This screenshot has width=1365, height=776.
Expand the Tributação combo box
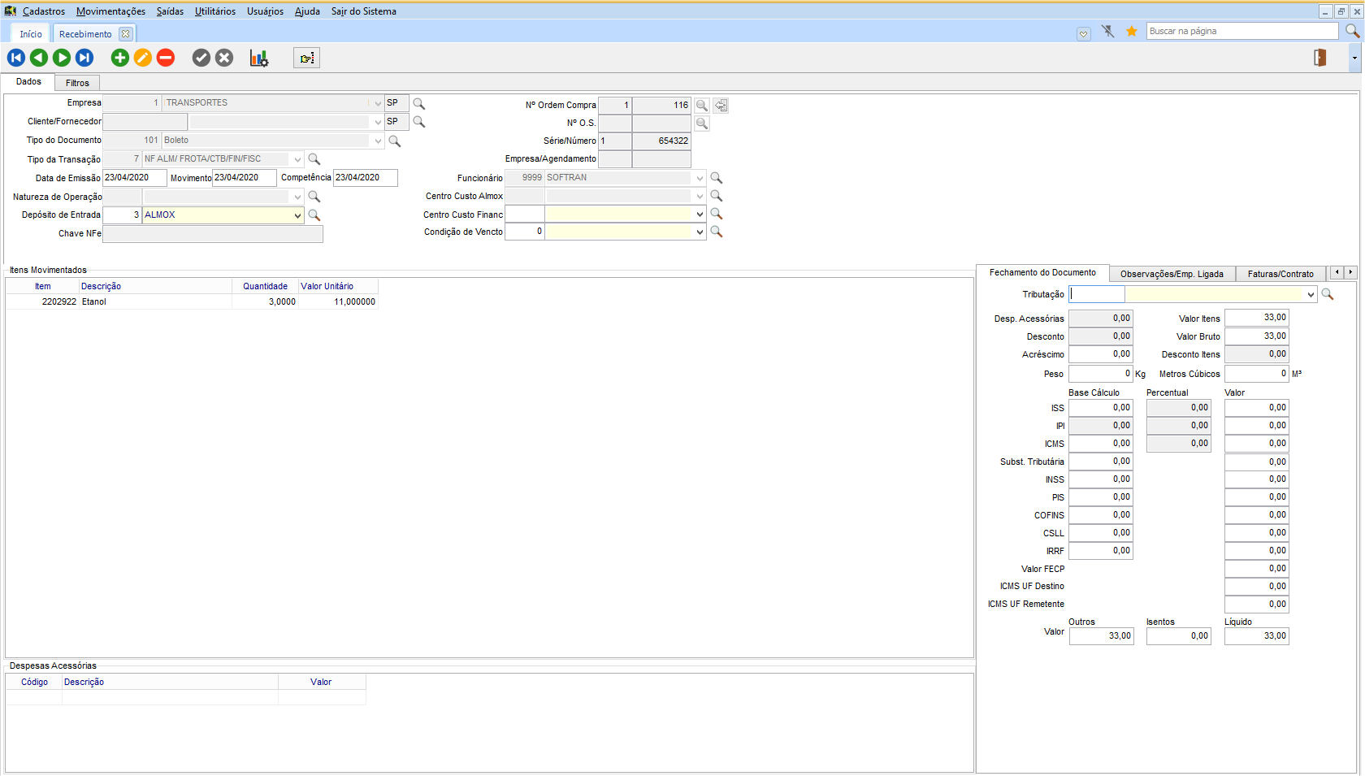click(x=1311, y=295)
